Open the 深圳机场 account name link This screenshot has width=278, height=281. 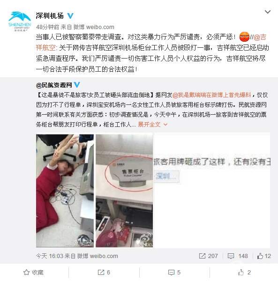pyautogui.click(x=50, y=16)
